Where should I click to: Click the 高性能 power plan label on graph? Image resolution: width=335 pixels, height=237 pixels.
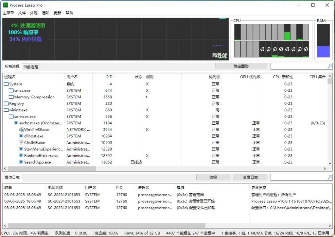pos(220,55)
